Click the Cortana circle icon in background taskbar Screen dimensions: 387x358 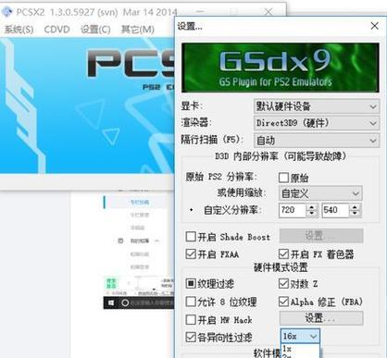click(125, 302)
